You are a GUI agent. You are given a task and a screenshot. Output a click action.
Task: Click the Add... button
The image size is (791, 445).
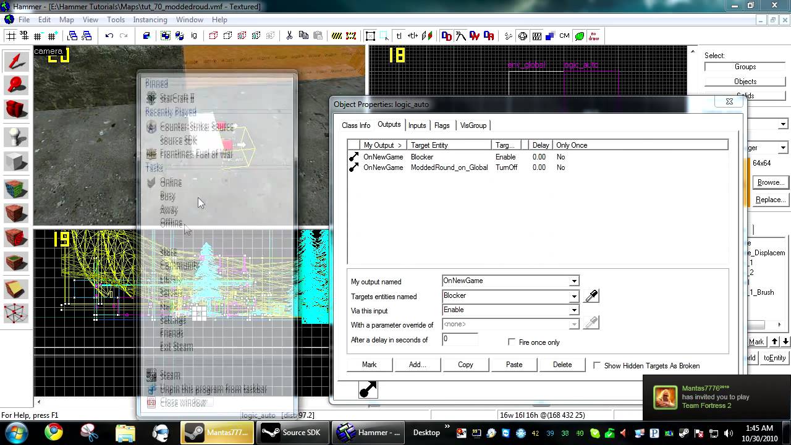(x=418, y=365)
